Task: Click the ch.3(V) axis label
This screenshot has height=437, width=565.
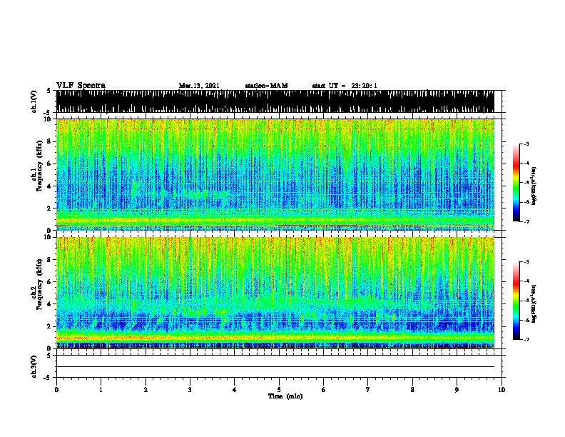Action: (x=34, y=366)
